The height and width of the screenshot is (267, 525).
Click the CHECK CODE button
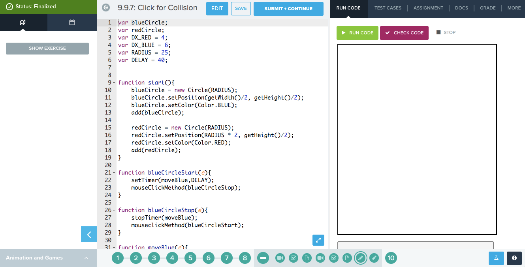[x=404, y=33]
